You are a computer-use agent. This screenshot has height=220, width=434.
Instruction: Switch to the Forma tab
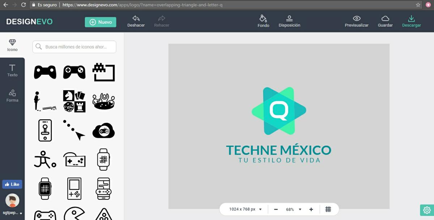[x=12, y=96]
